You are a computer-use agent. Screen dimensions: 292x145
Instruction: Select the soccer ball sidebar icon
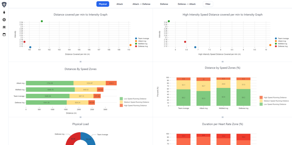tap(4, 20)
